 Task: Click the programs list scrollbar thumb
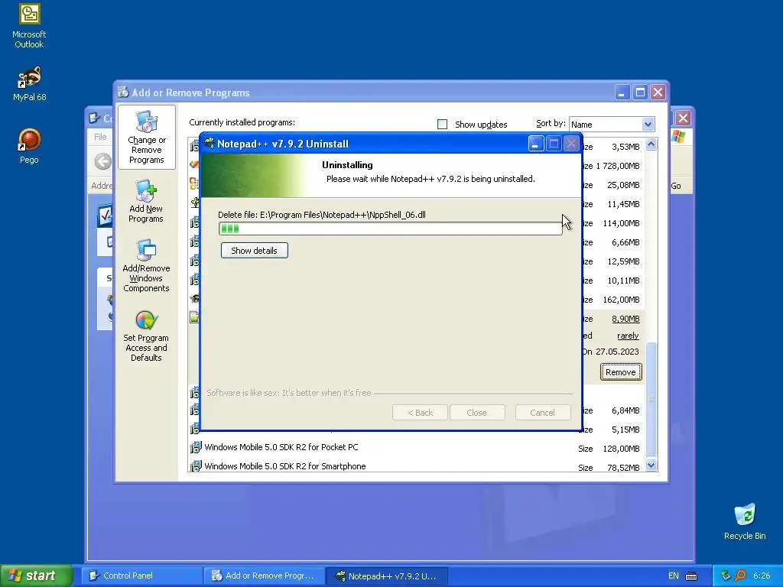651,399
